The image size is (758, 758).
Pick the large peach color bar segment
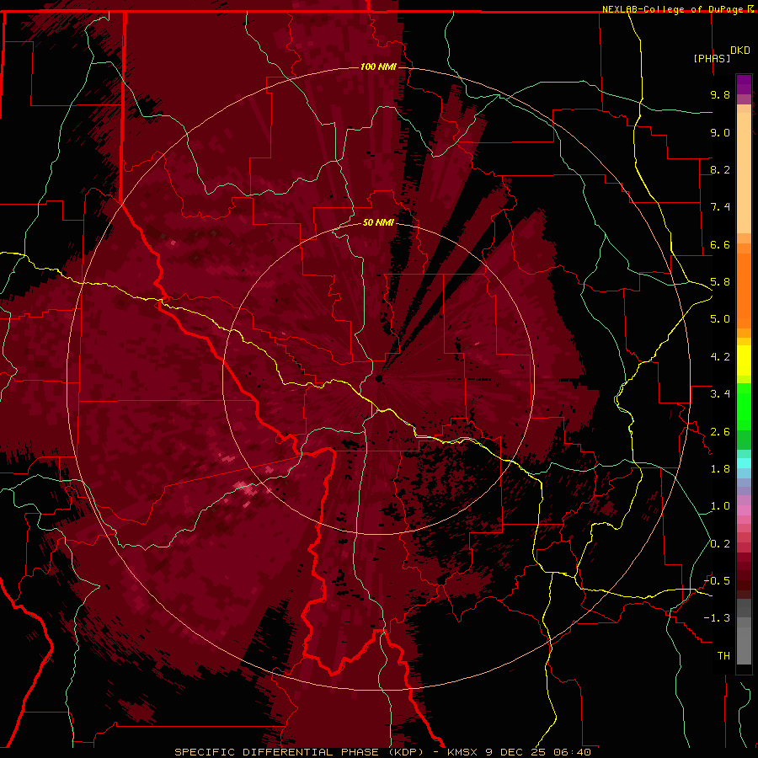(744, 173)
